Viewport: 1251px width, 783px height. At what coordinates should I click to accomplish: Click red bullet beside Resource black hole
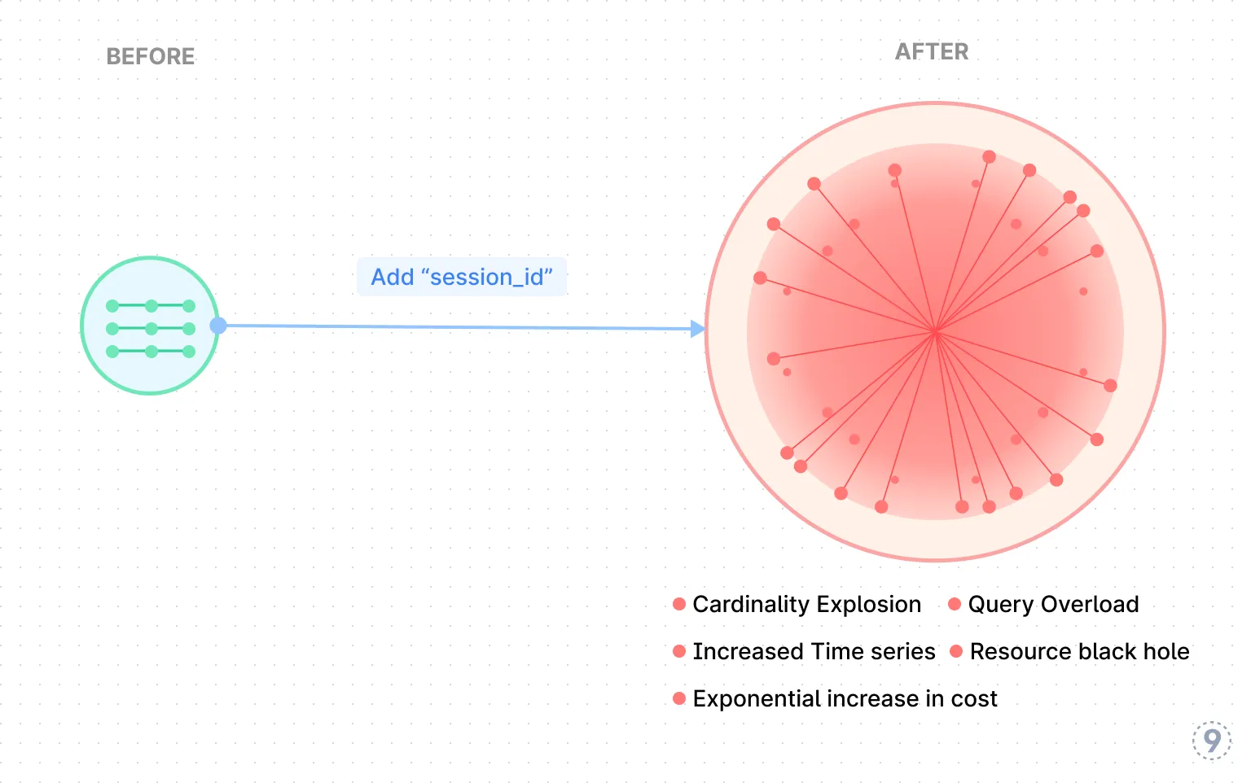[x=956, y=651]
